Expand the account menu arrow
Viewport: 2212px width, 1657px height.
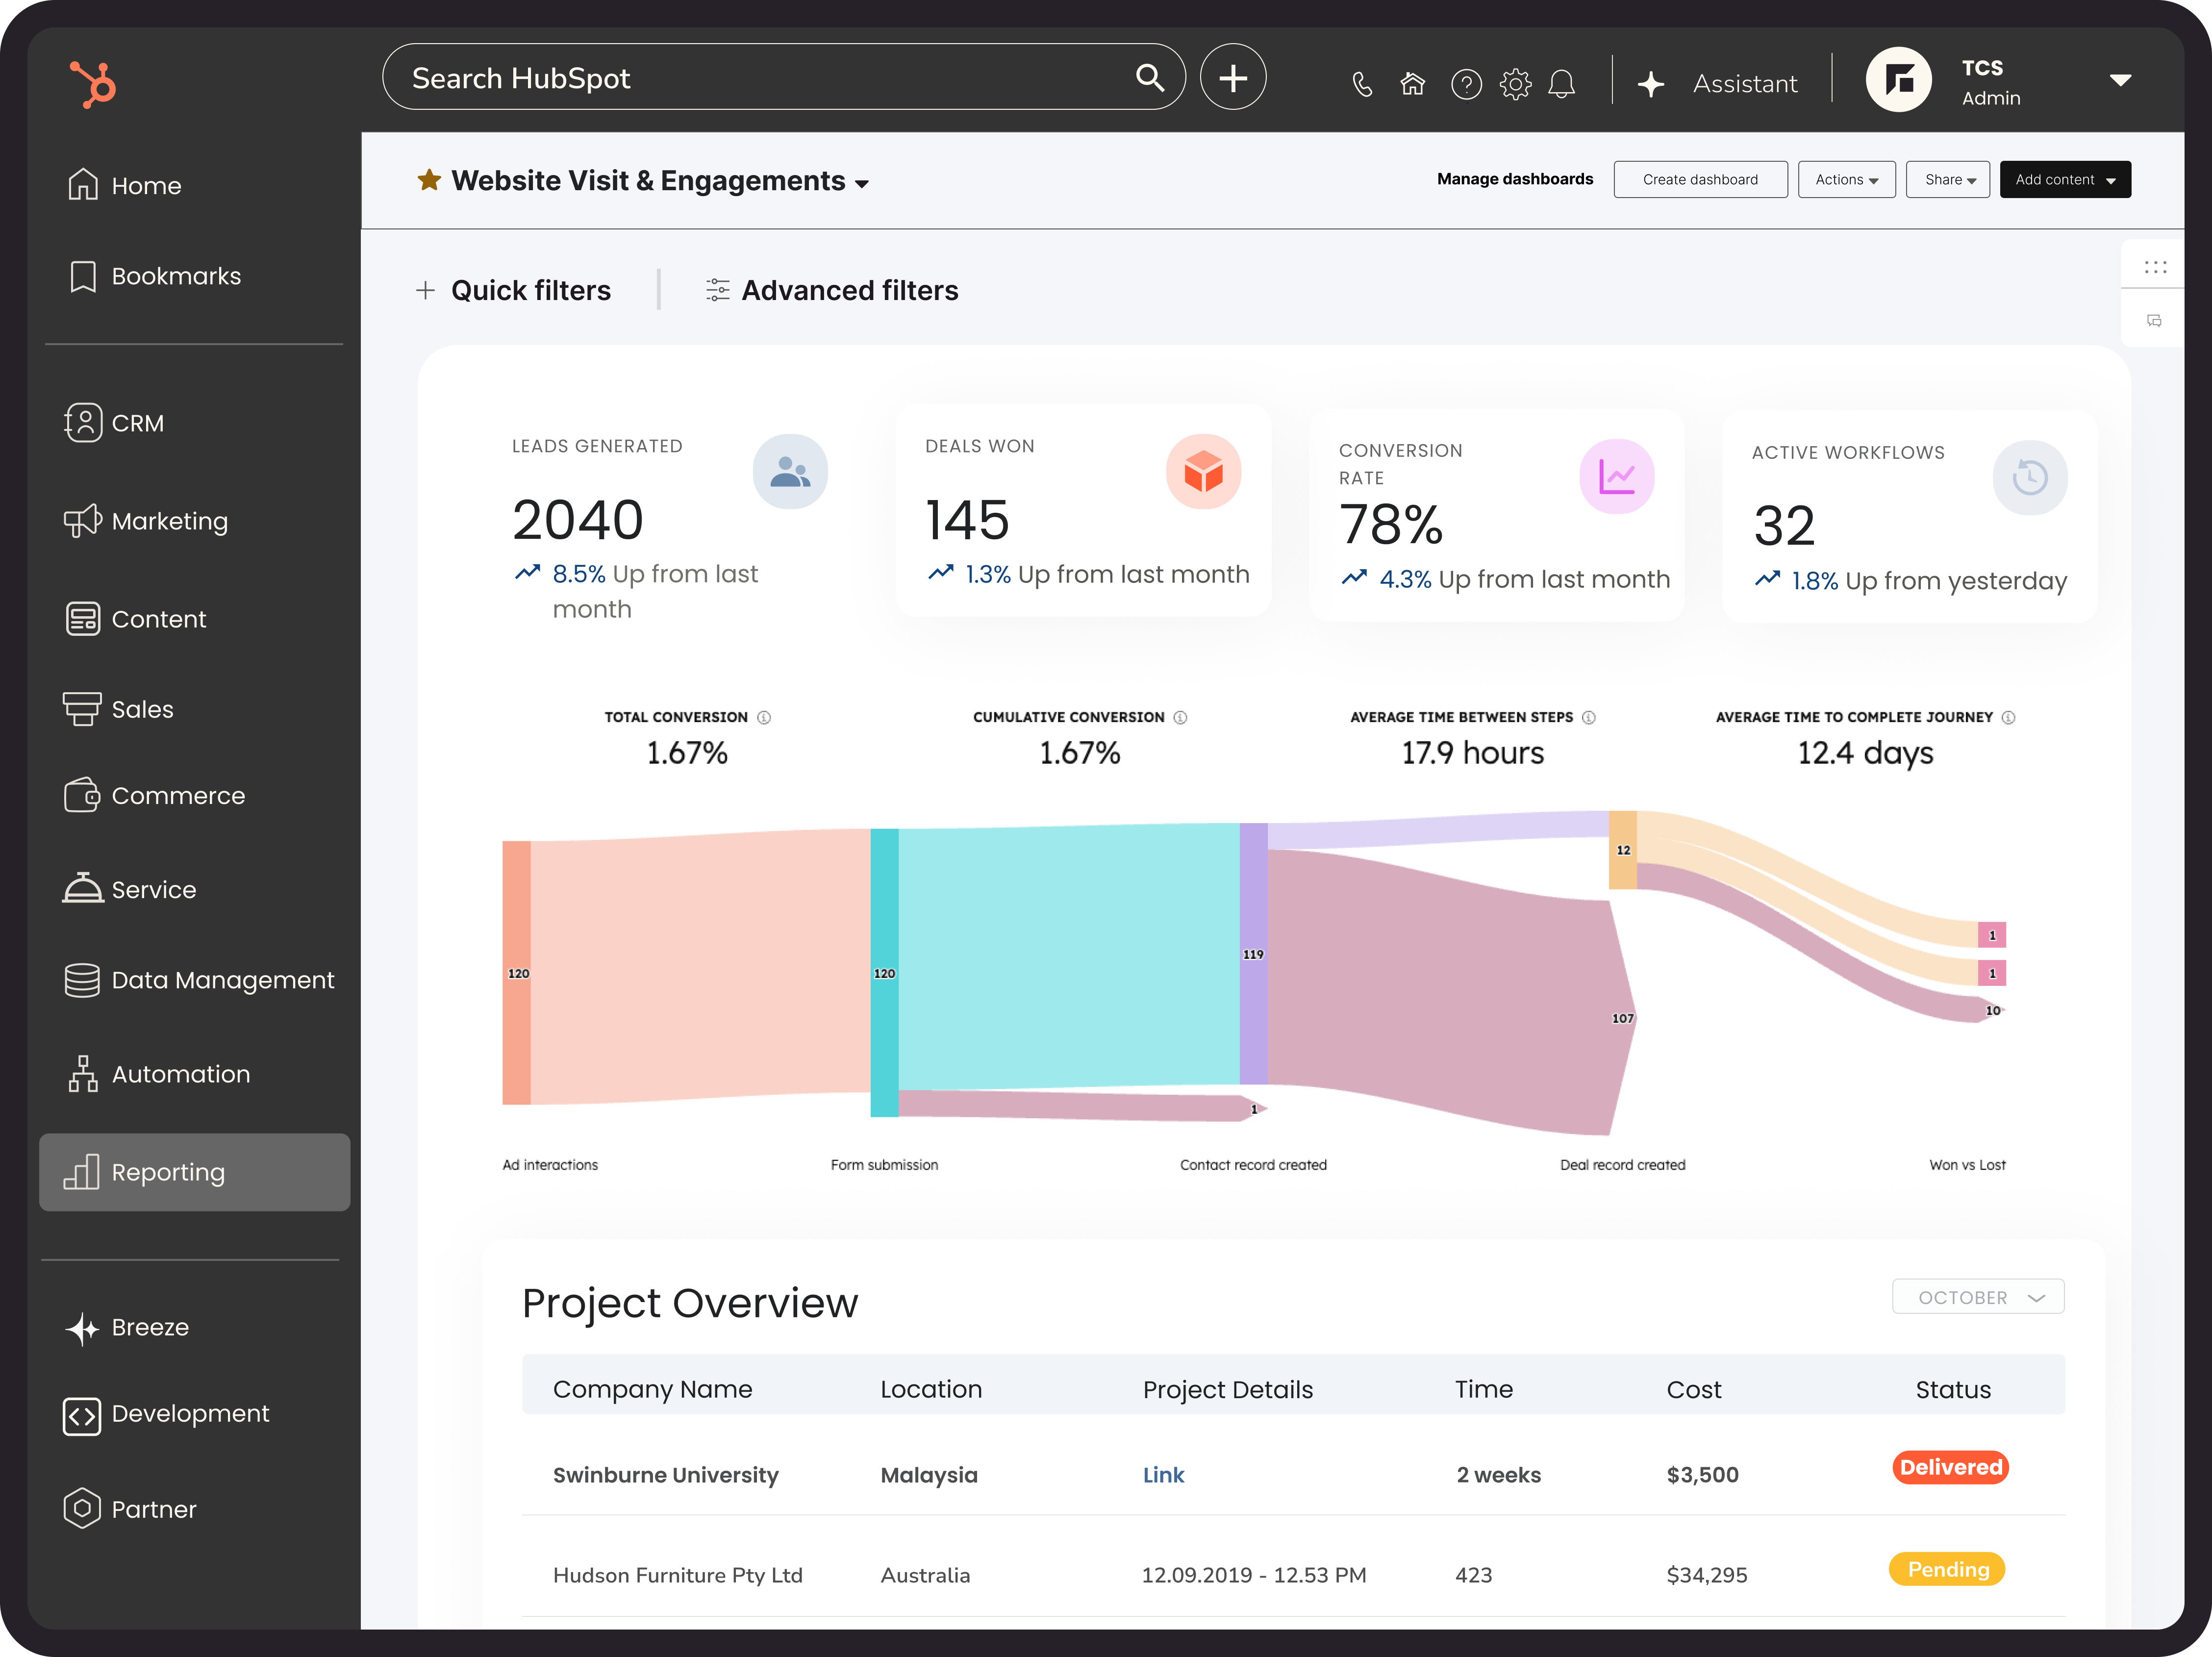(x=2120, y=80)
